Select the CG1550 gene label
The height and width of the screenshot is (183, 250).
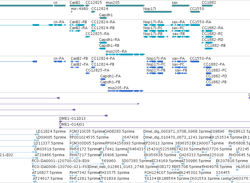[x=197, y=9]
